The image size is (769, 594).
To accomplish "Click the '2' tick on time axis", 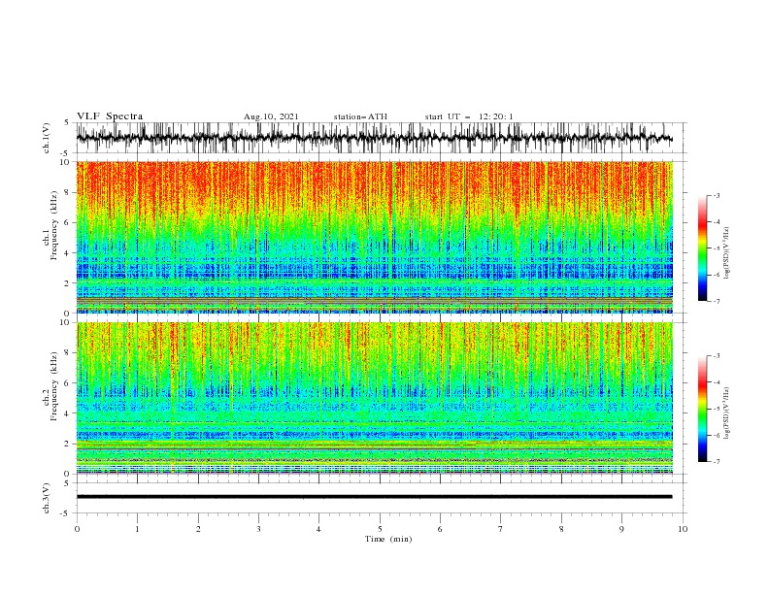I will (198, 529).
